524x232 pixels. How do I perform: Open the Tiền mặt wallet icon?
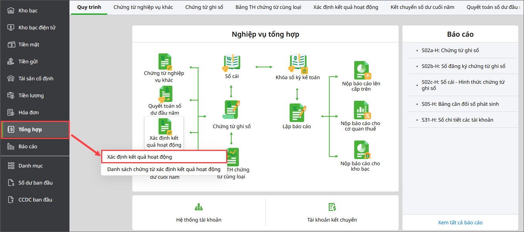[x=11, y=44]
